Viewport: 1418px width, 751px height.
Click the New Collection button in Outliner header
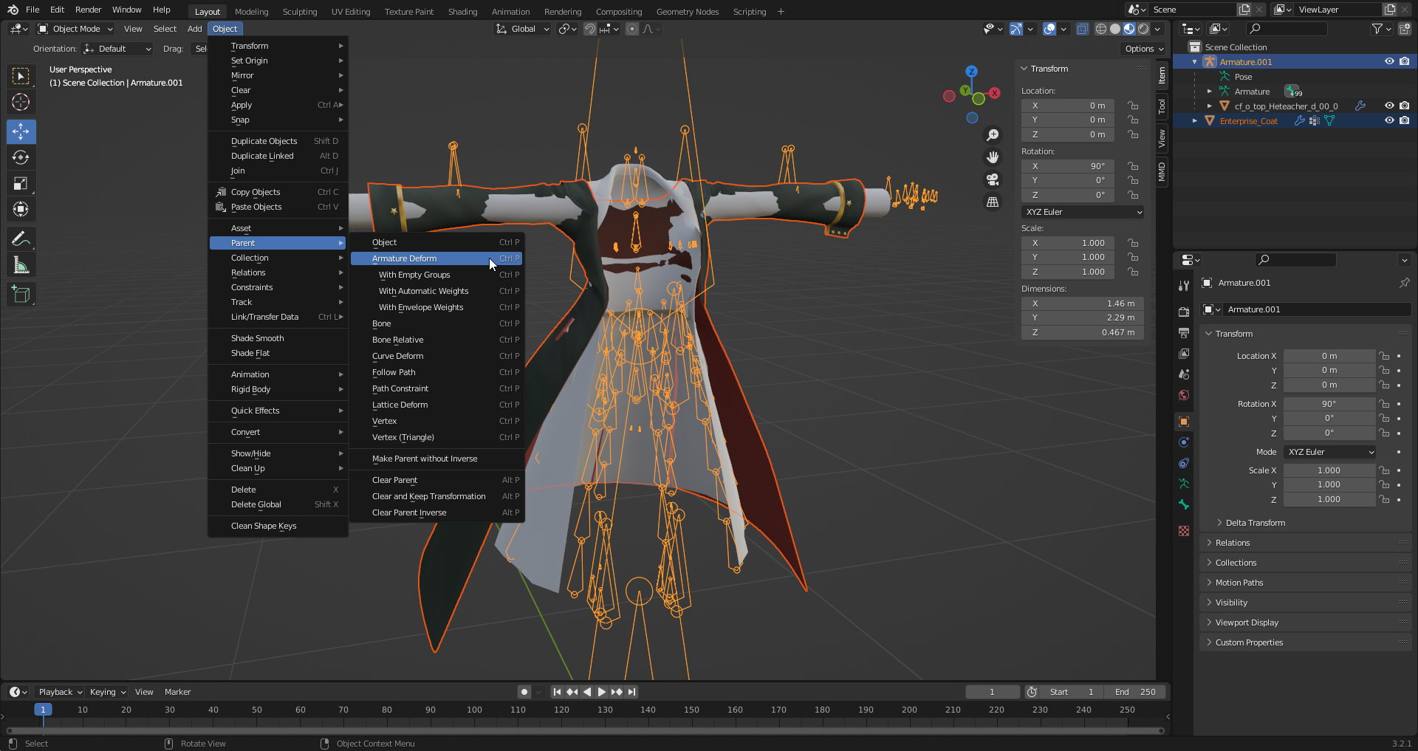pyautogui.click(x=1405, y=28)
